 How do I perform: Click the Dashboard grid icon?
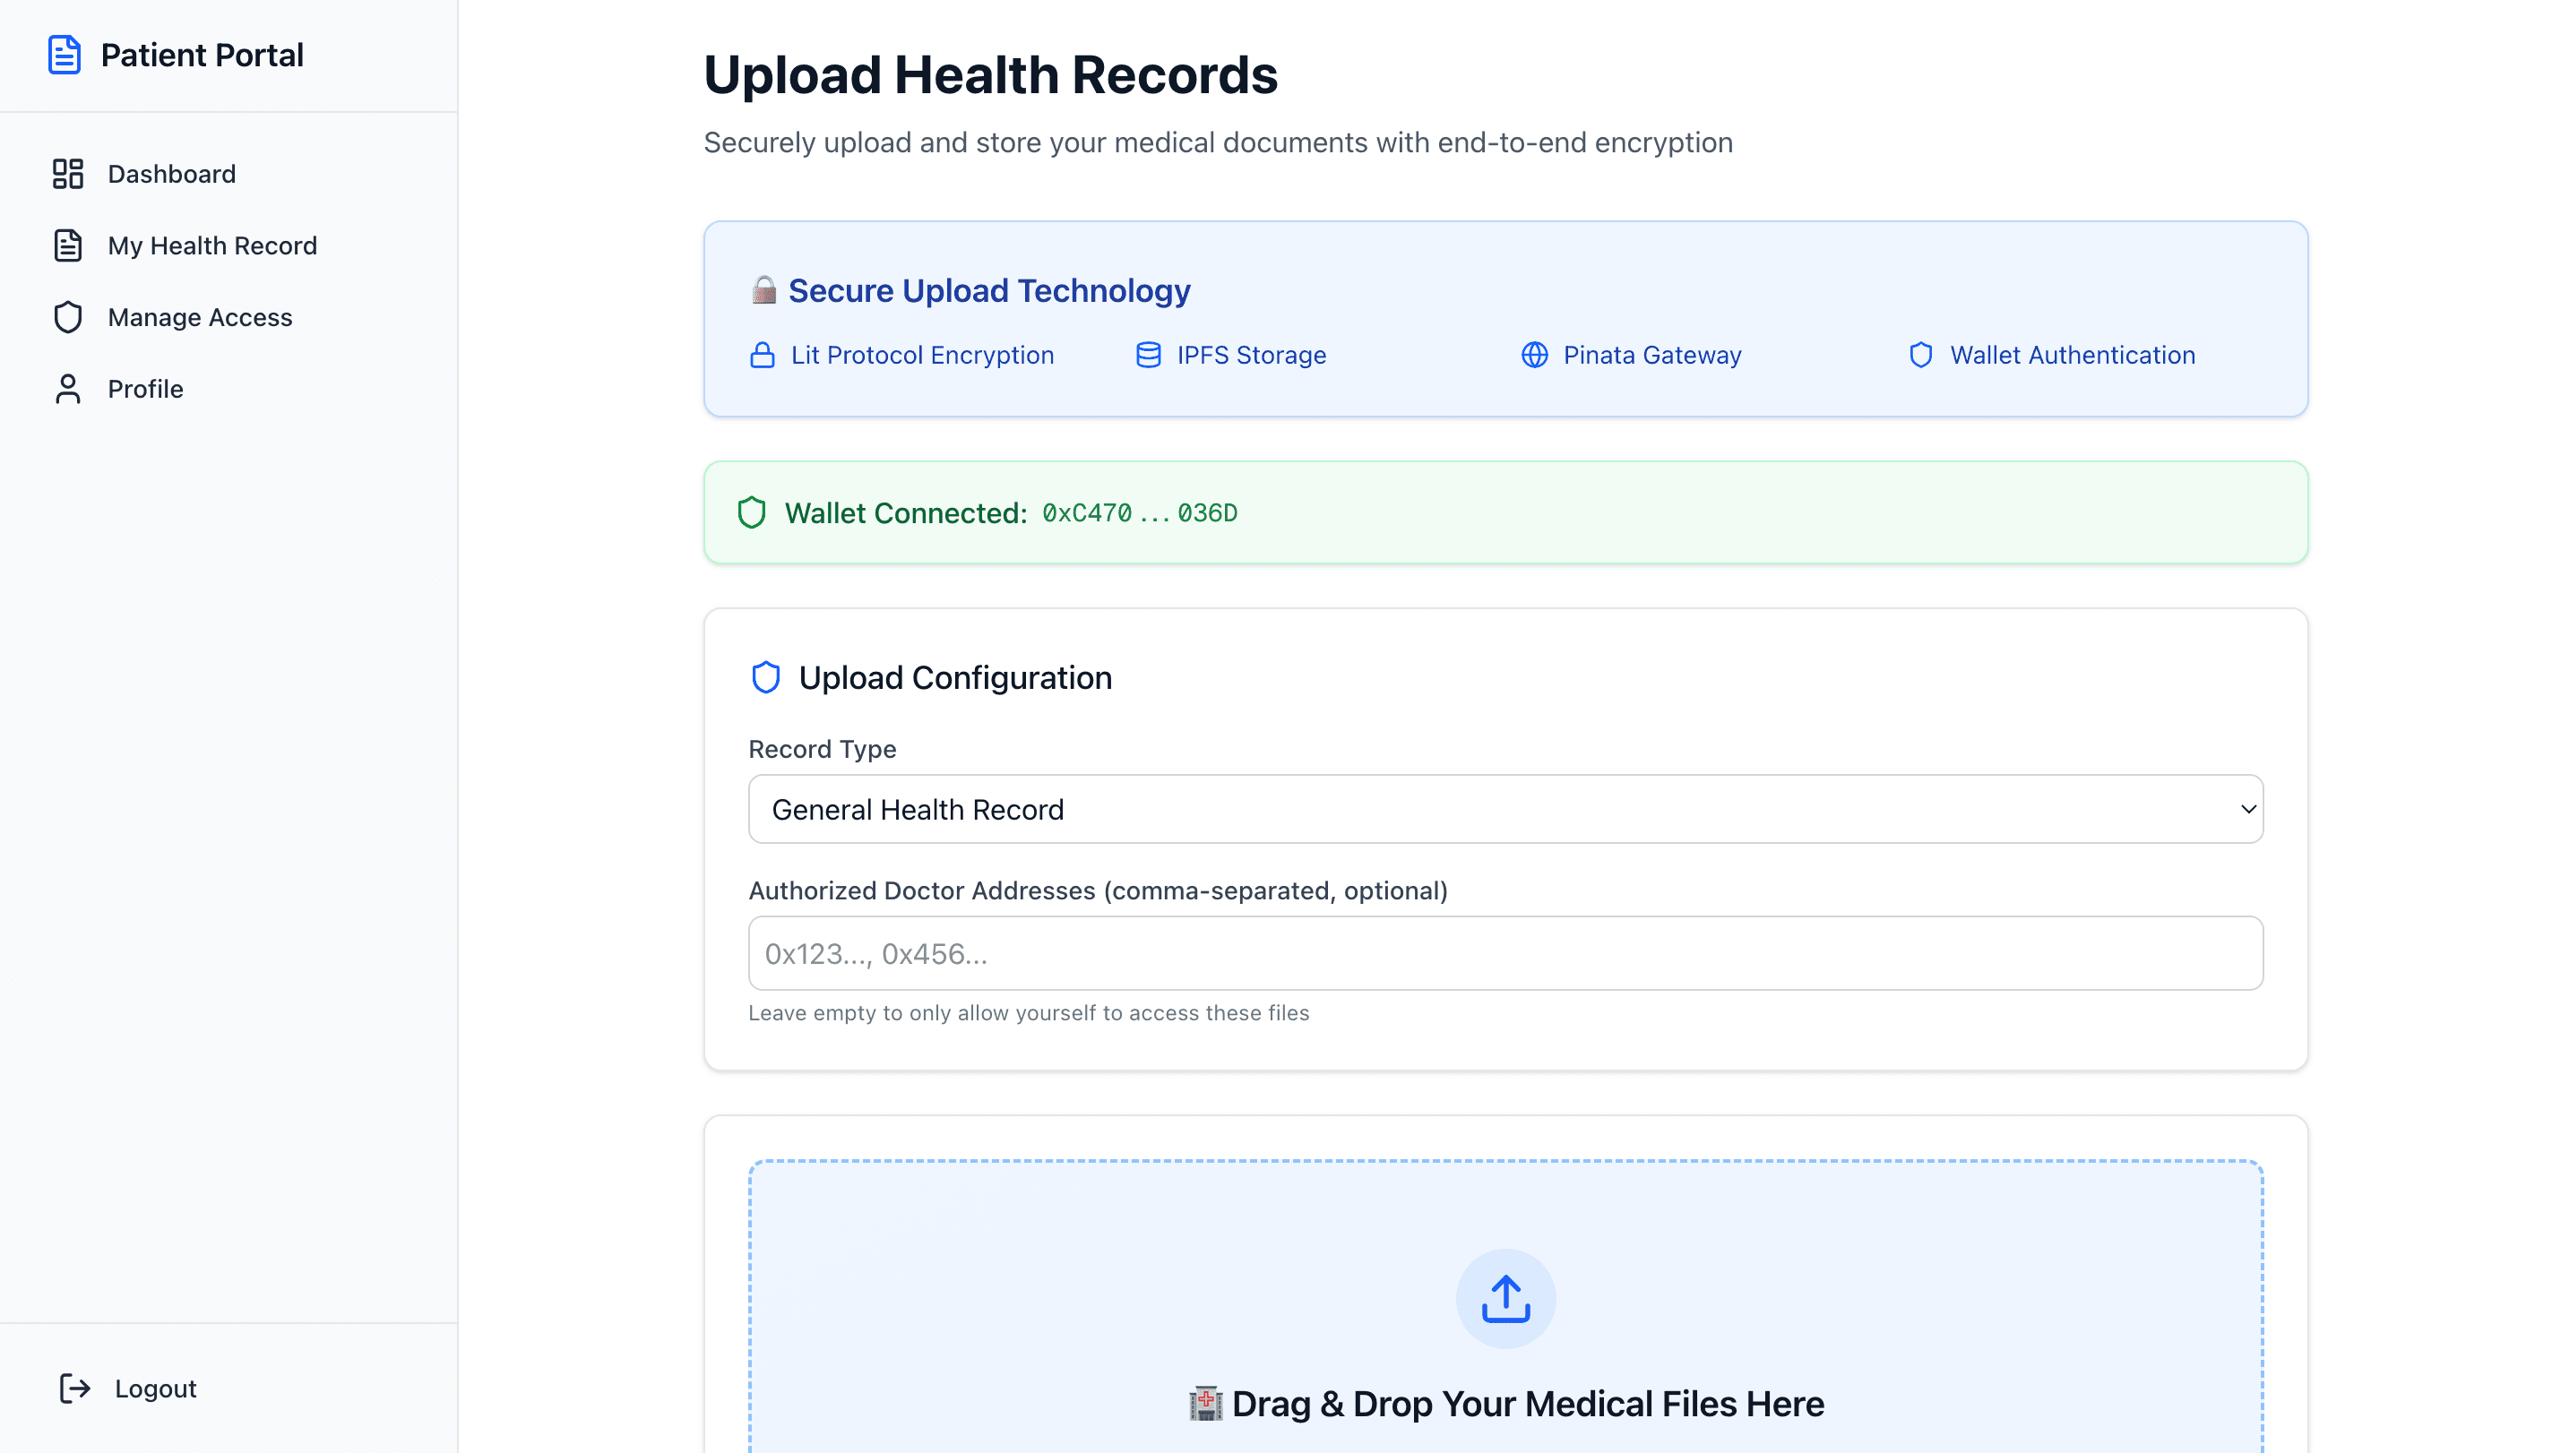(68, 174)
